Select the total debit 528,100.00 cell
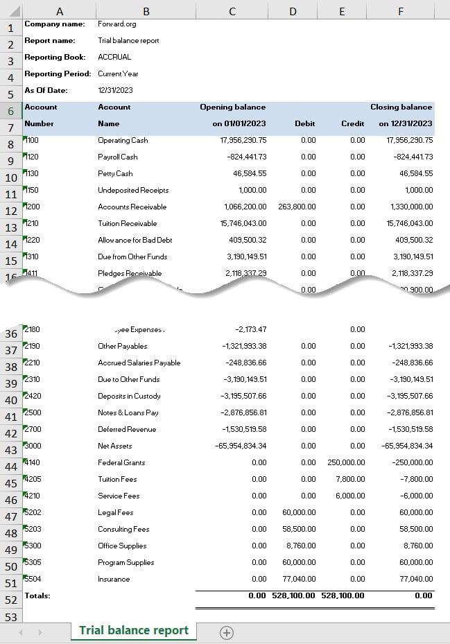Viewport: 450px width, 644px height. [292, 595]
